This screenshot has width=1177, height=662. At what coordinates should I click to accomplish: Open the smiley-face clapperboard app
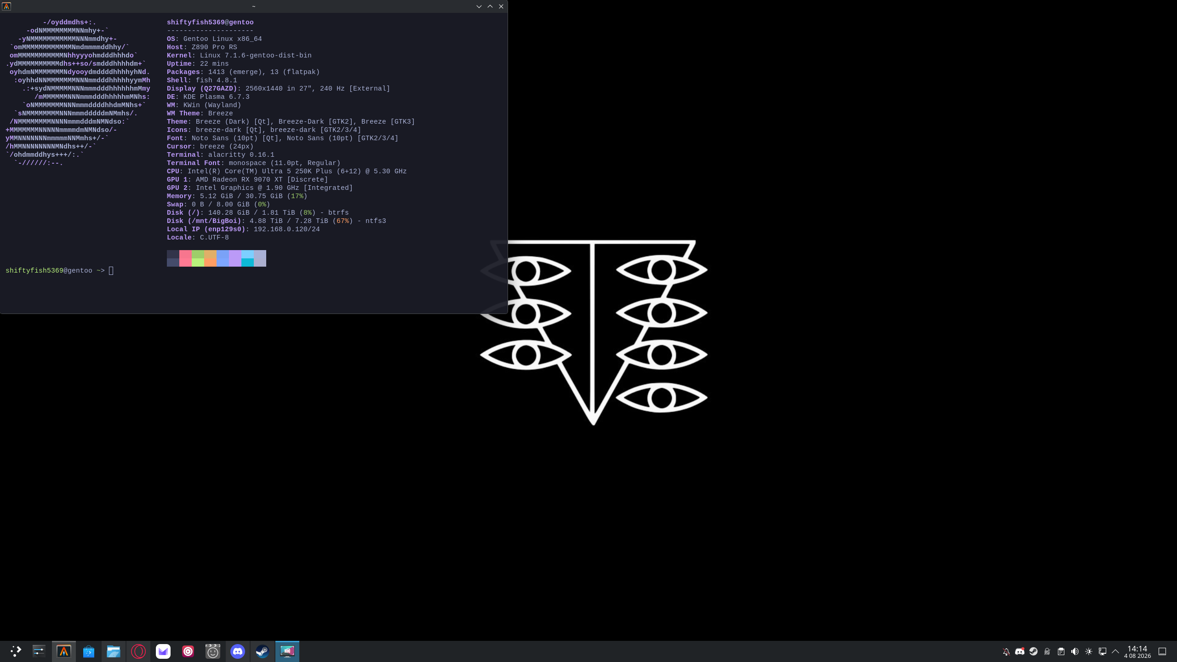tap(213, 651)
